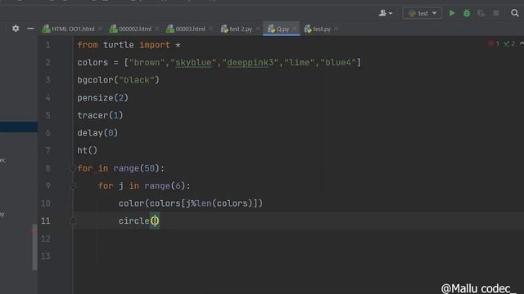Close the HTML OO1.html tab
Image resolution: width=524 pixels, height=294 pixels.
point(100,29)
